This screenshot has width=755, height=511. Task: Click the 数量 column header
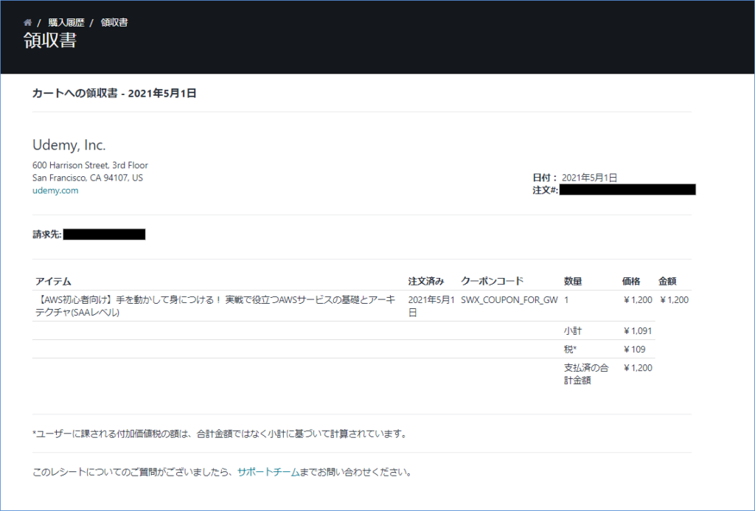(x=571, y=280)
